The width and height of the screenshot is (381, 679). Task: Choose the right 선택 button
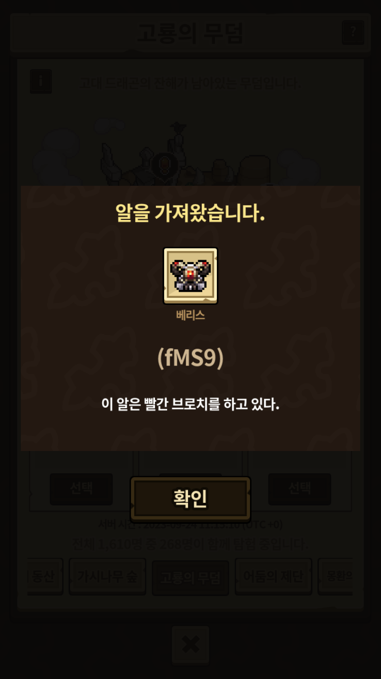[300, 489]
